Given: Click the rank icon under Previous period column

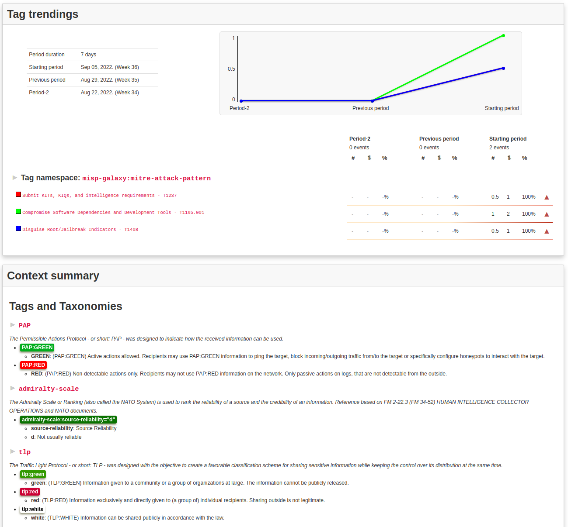Looking at the screenshot, I should pos(439,158).
